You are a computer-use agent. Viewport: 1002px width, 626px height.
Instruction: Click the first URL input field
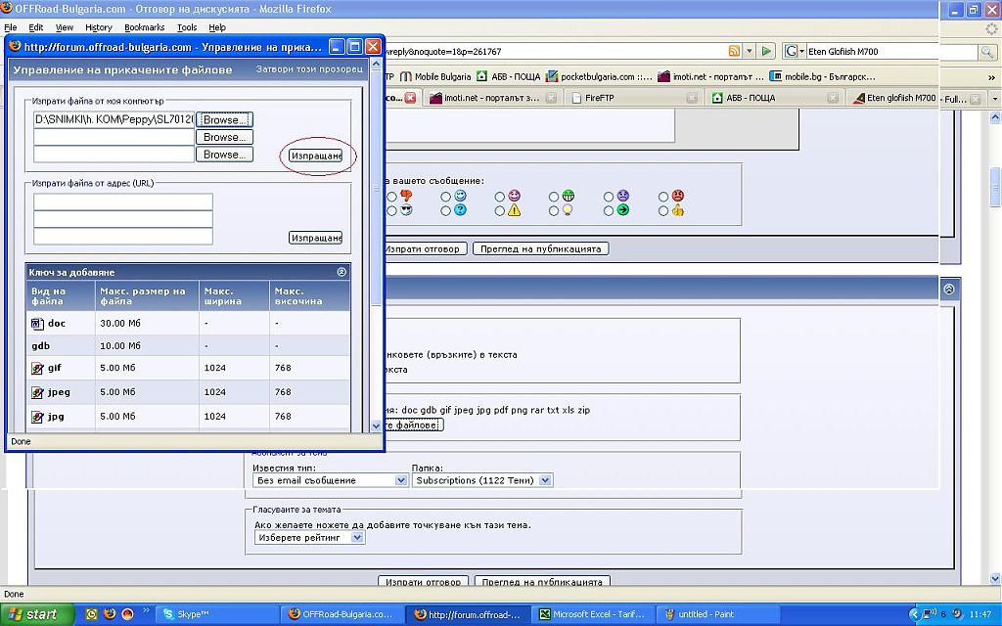(122, 201)
